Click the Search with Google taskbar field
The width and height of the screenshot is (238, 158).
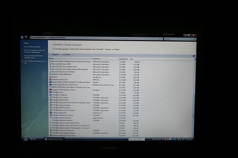(137, 139)
